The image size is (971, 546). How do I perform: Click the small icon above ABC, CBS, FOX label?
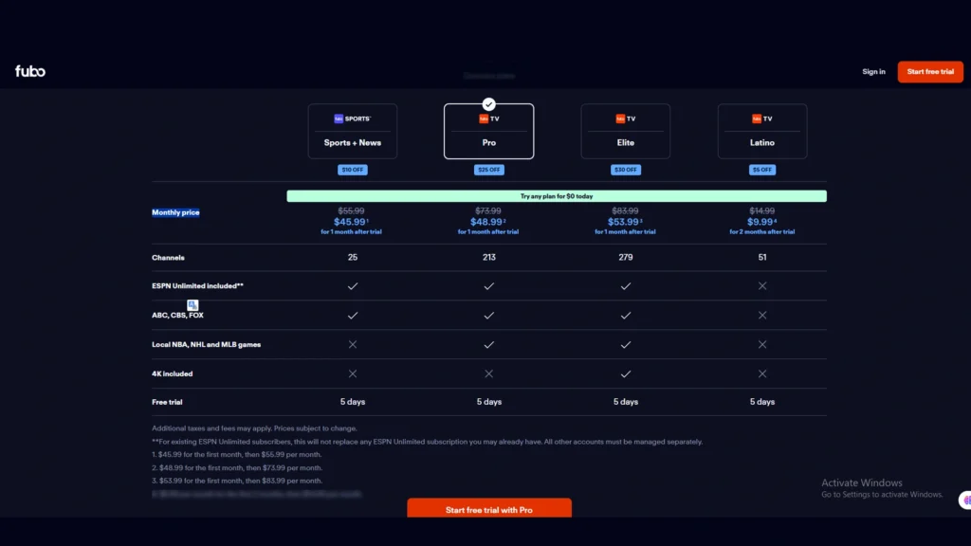click(x=192, y=305)
